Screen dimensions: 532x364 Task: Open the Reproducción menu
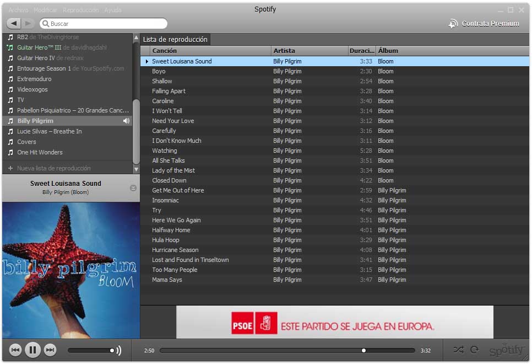81,10
